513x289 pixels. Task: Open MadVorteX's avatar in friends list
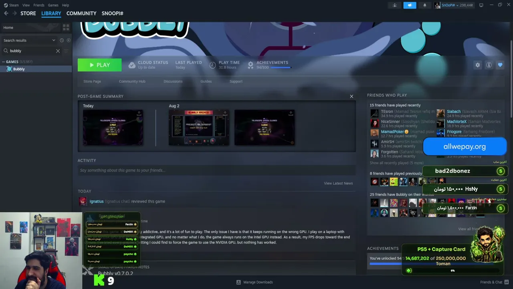point(440,124)
